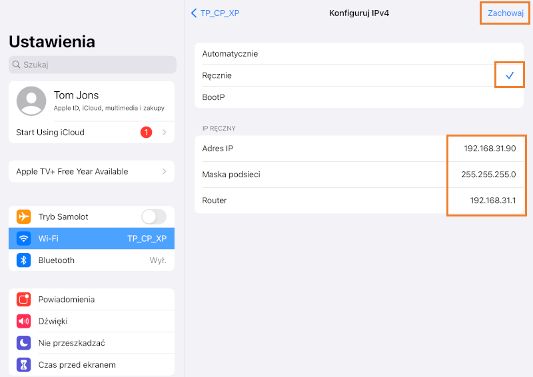Edit the Router address field
The width and height of the screenshot is (533, 377).
(488, 200)
